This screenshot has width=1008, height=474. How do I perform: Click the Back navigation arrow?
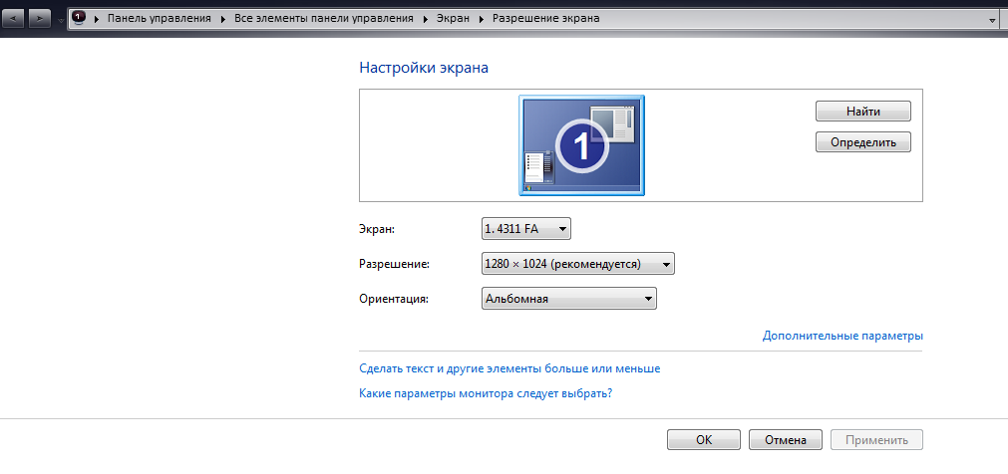(15, 19)
